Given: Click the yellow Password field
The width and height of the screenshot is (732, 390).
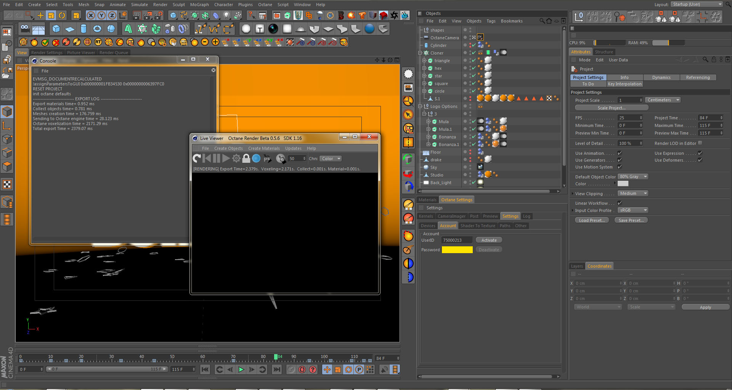Looking at the screenshot, I should coord(457,250).
